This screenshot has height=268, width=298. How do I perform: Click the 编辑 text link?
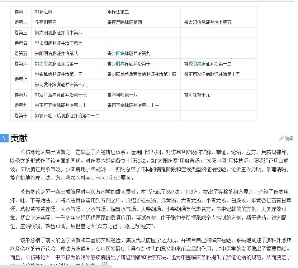pos(289,138)
